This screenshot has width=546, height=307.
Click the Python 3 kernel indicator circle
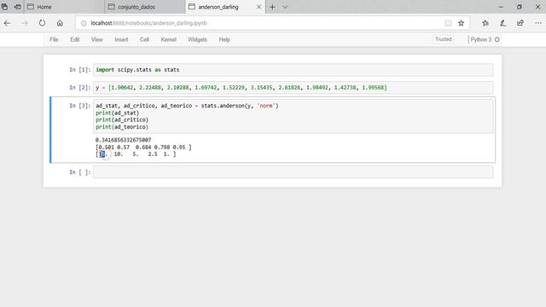[x=497, y=40]
